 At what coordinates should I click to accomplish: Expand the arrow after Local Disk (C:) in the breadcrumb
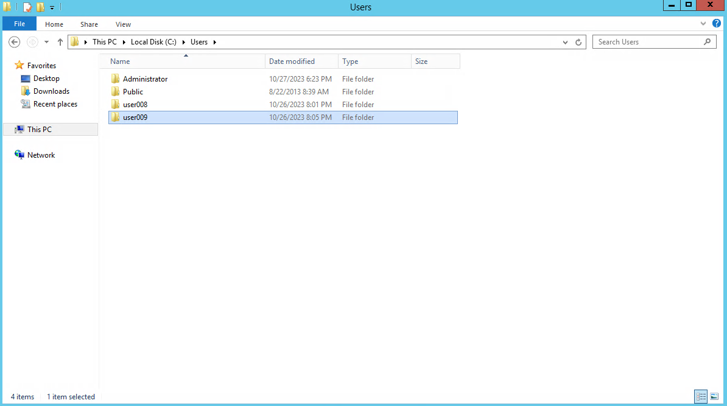[x=184, y=42]
